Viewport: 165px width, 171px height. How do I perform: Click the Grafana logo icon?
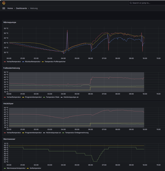[4, 3]
